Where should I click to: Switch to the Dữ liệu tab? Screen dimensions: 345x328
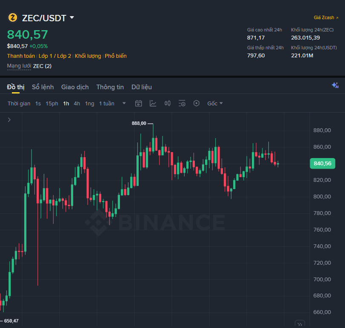[142, 87]
